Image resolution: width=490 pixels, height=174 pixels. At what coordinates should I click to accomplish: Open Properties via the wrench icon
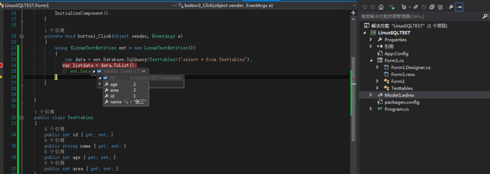pyautogui.click(x=451, y=7)
